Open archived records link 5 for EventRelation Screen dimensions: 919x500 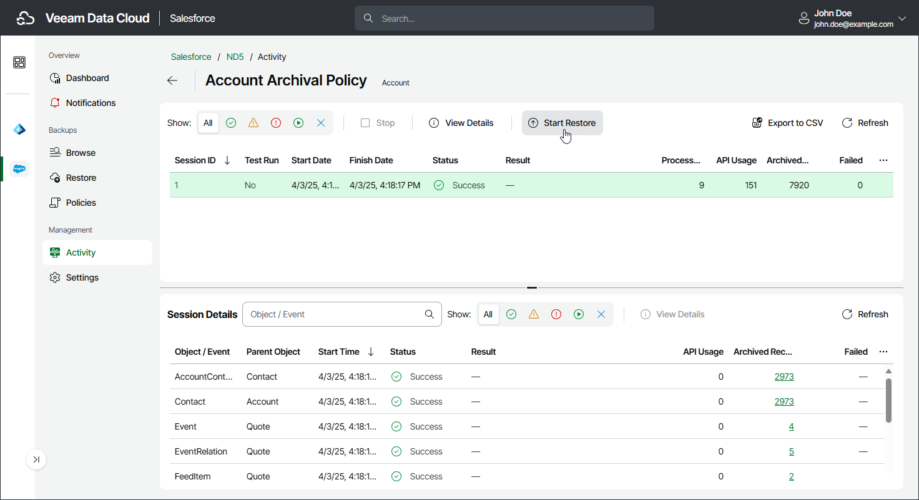pos(792,451)
